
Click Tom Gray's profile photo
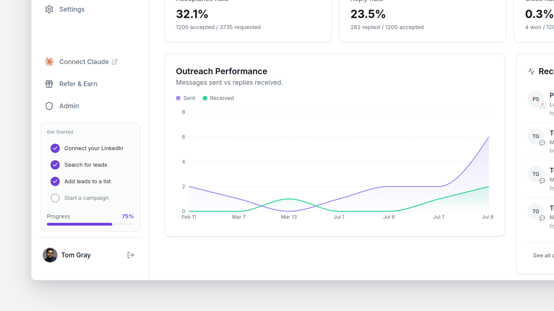(x=50, y=255)
